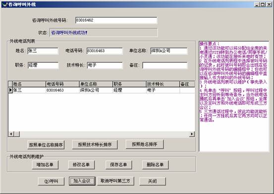The width and height of the screenshot is (274, 194).
Task: Click the 电话号码 column header
Action: [x=62, y=84]
